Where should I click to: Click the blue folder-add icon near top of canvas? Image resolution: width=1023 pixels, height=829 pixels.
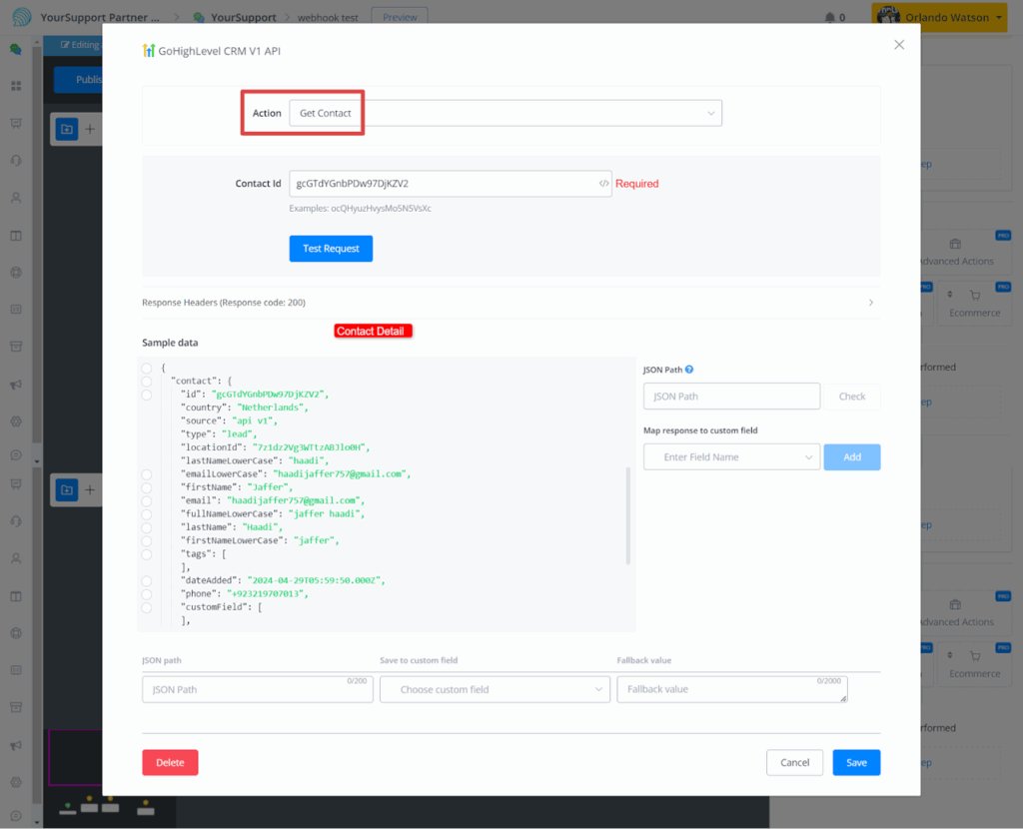66,129
